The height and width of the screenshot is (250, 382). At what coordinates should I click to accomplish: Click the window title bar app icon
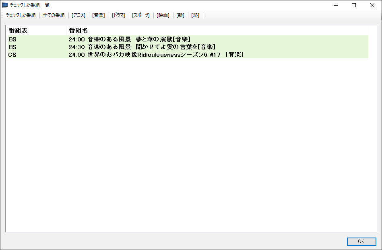[x=4, y=5]
